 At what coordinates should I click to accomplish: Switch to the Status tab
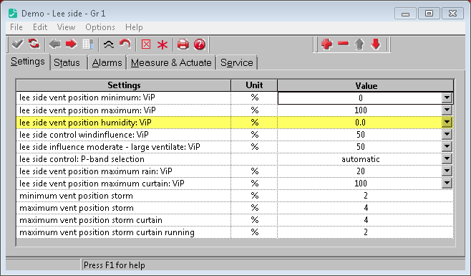click(x=67, y=62)
